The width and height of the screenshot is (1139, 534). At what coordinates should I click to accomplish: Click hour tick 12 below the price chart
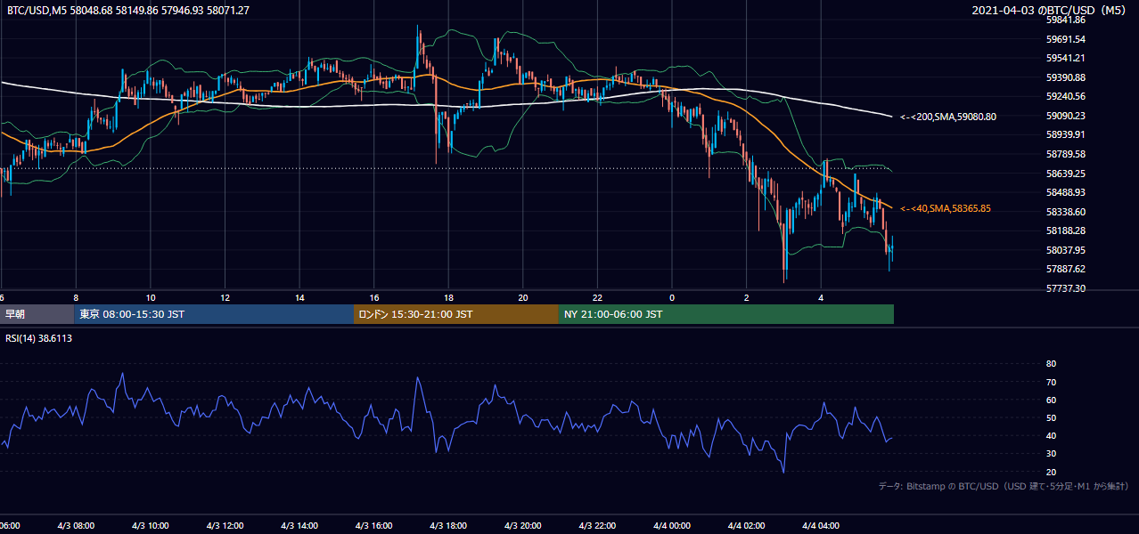point(225,297)
